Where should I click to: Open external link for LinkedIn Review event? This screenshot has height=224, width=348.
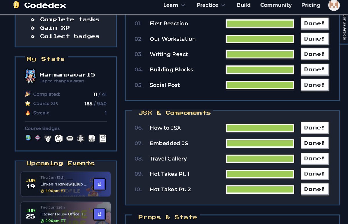point(99,184)
